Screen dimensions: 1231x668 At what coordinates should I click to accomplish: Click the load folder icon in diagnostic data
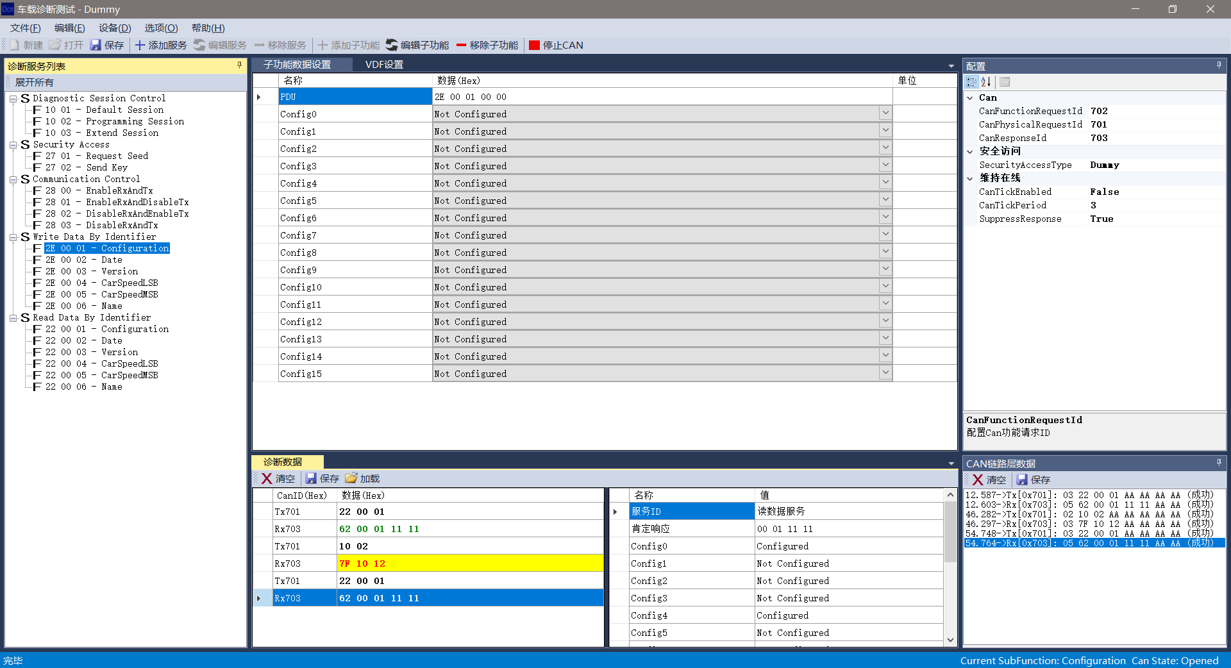click(351, 479)
